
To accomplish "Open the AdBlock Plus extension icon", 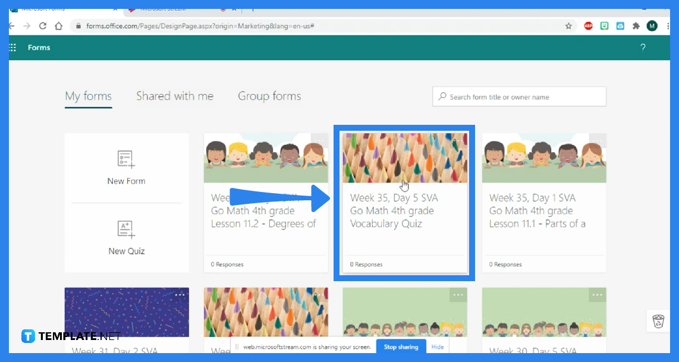I will pos(588,26).
